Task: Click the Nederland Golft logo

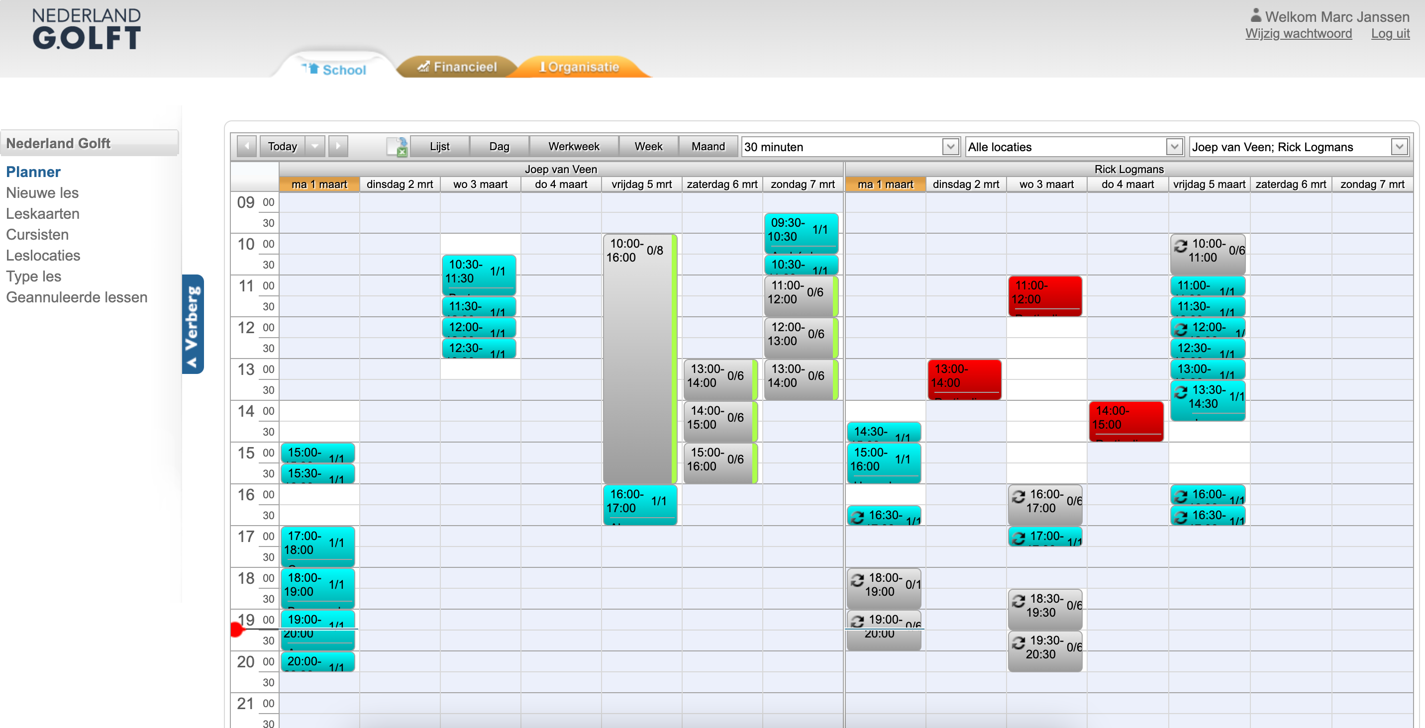Action: (x=86, y=29)
